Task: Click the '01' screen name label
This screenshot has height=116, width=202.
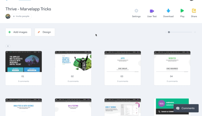Action: [23, 76]
